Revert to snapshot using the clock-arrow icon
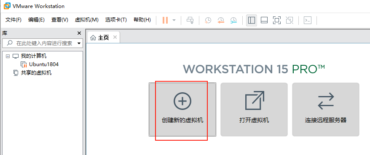This screenshot has width=370, height=155. [221, 20]
